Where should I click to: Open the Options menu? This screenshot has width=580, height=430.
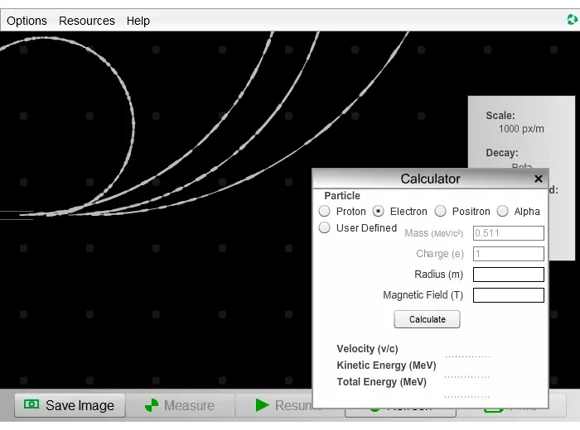tap(27, 21)
